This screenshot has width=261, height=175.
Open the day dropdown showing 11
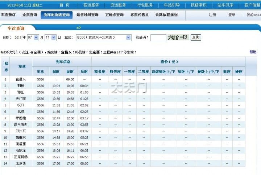(50, 38)
